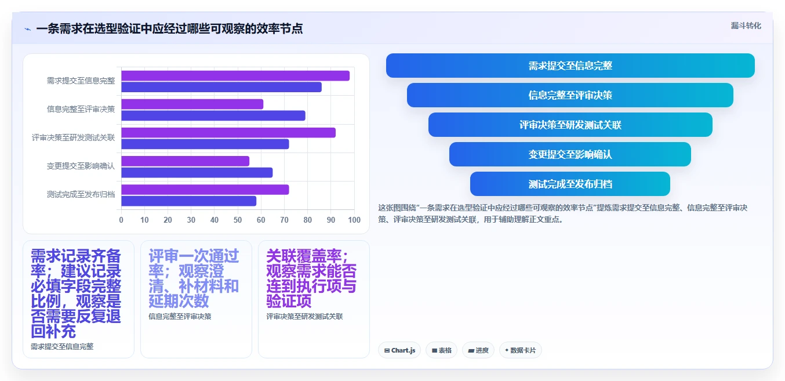Image resolution: width=785 pixels, height=381 pixels.
Task: Click the subtitle under the 需求记录齐备率 card
Action: coord(62,347)
